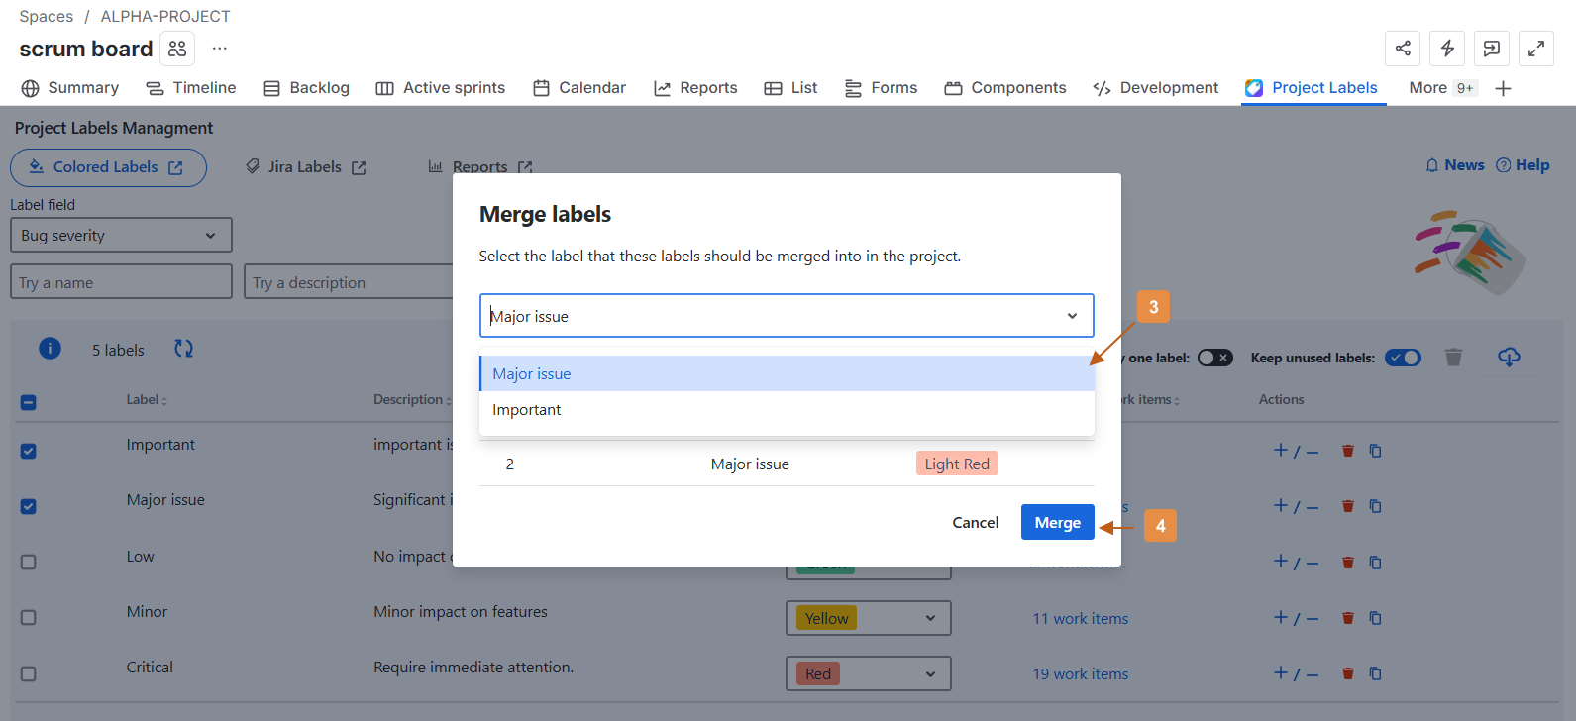Uncheck the Major issue label checkbox
Screen dimensions: 1576x721
(x=28, y=506)
